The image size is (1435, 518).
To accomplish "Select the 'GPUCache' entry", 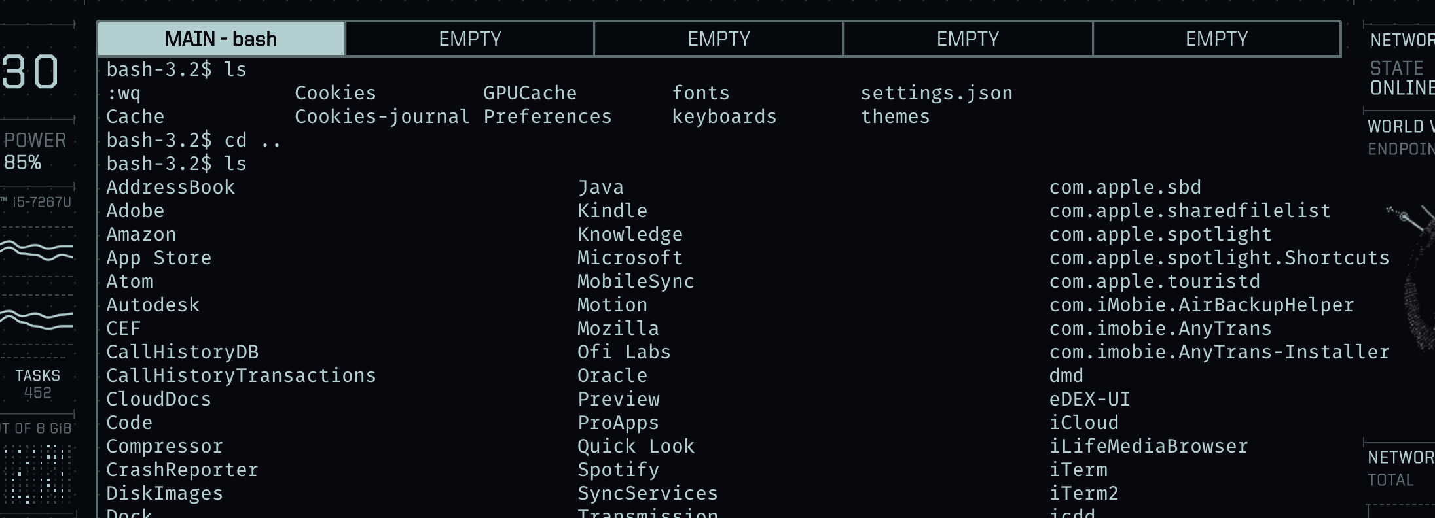I will (x=530, y=93).
